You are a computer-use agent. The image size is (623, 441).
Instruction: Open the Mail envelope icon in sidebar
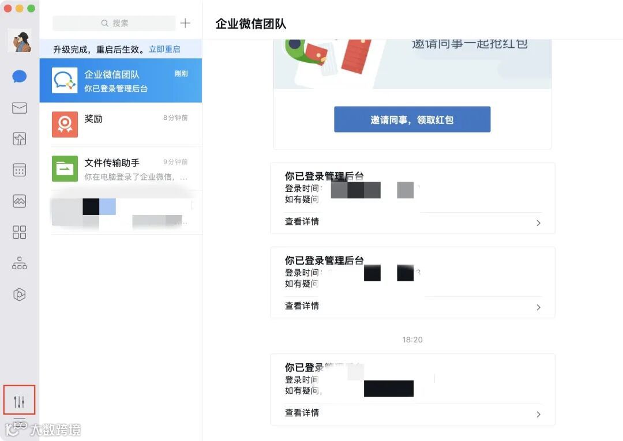pyautogui.click(x=20, y=108)
